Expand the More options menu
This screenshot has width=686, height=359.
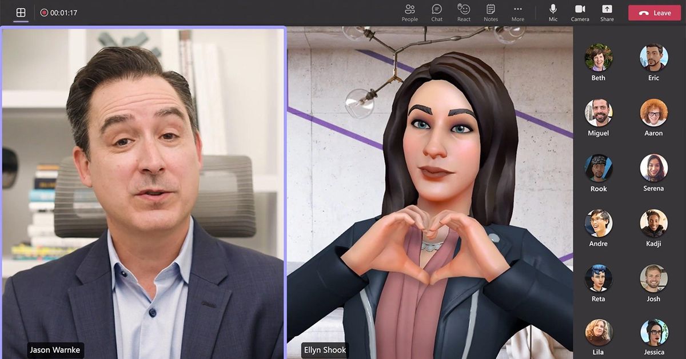coord(517,13)
